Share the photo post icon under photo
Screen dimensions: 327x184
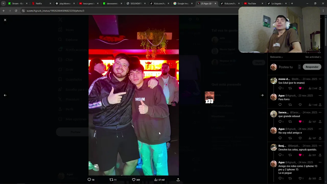[x=178, y=180]
